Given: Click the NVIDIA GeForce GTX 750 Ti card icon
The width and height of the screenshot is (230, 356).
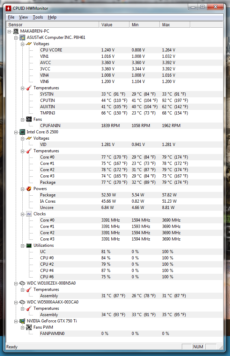Looking at the screenshot, I should 22,321.
